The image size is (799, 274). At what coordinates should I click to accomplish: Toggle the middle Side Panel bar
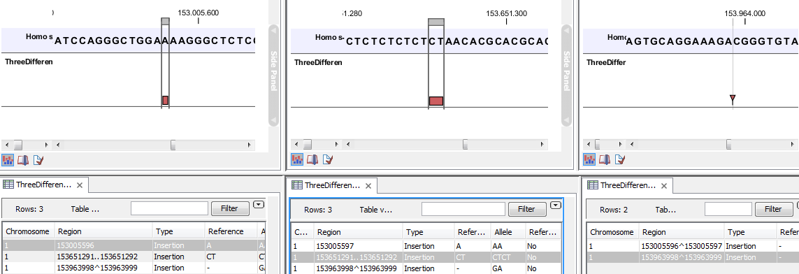click(x=566, y=75)
